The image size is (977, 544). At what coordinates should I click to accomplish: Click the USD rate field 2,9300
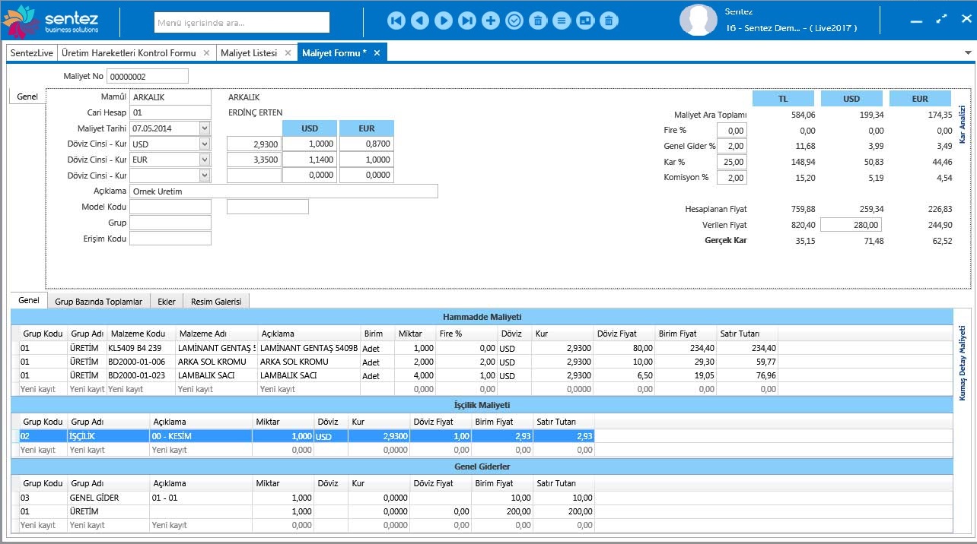point(253,144)
